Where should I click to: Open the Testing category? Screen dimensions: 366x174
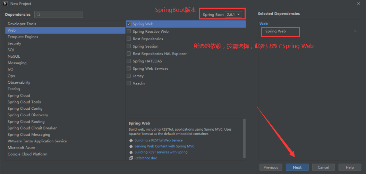coord(65,89)
